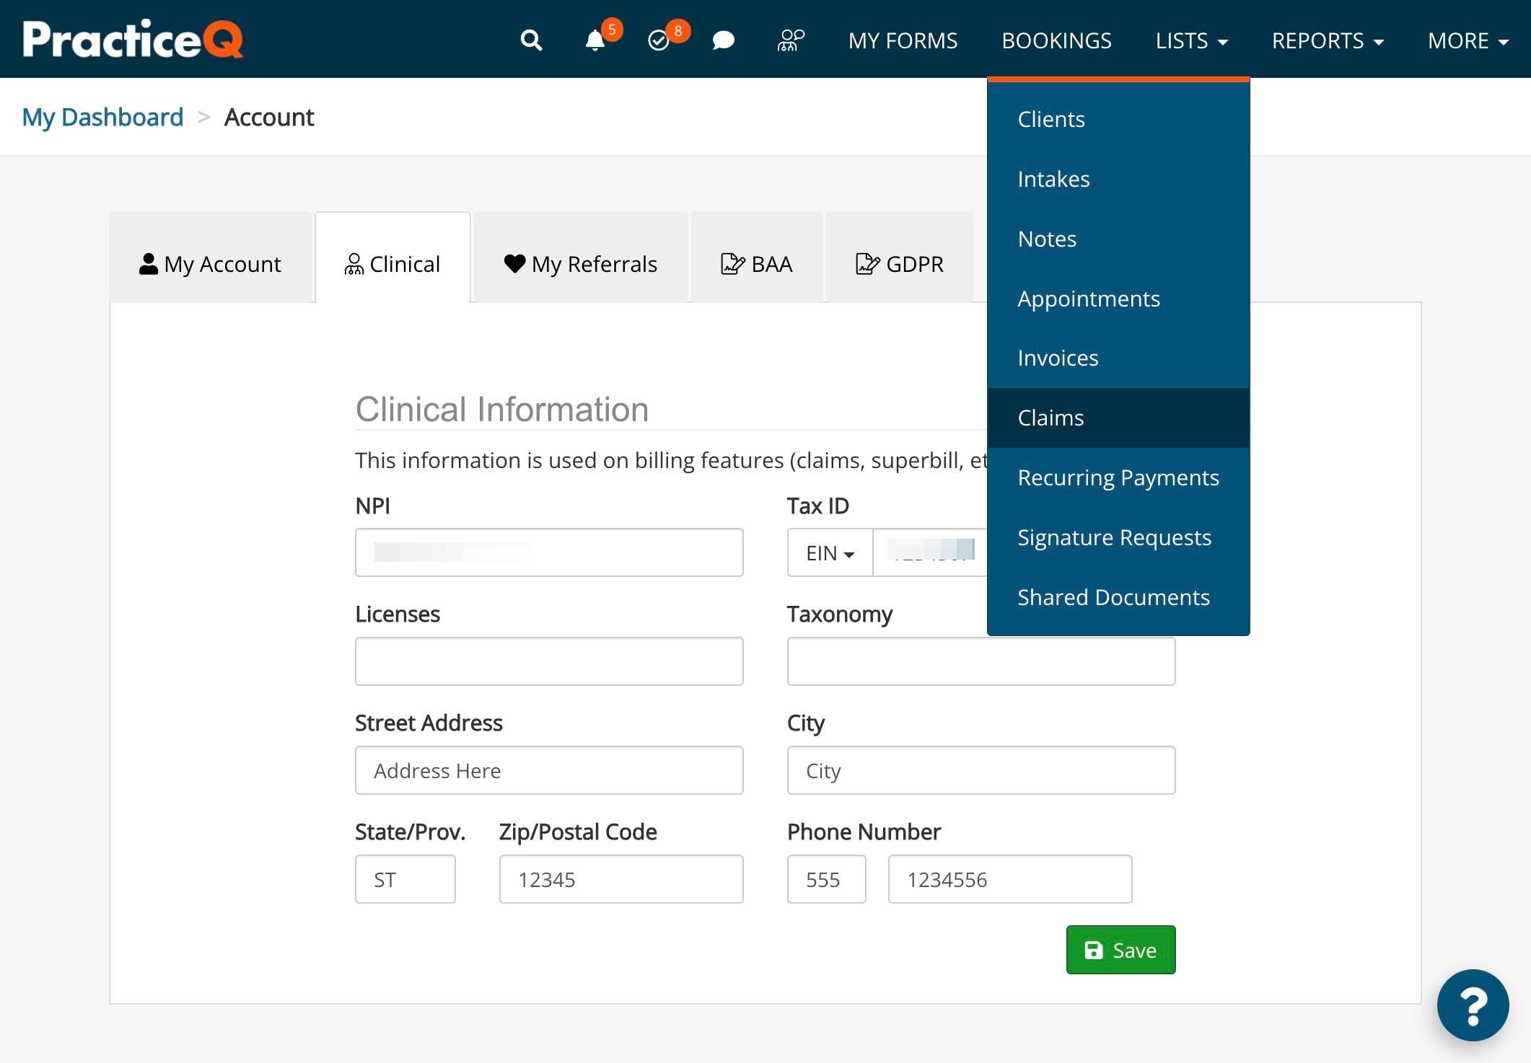This screenshot has width=1531, height=1063.
Task: Open the search magnifier icon
Action: coord(531,40)
